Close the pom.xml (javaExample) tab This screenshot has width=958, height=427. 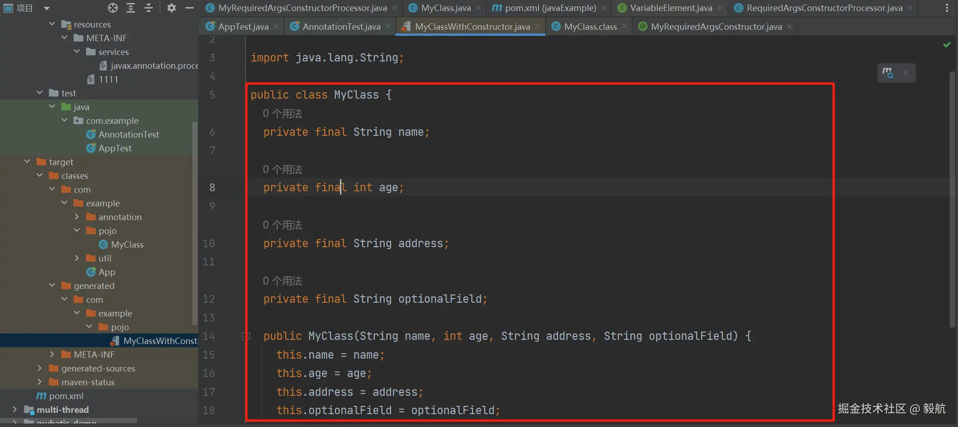pos(604,8)
